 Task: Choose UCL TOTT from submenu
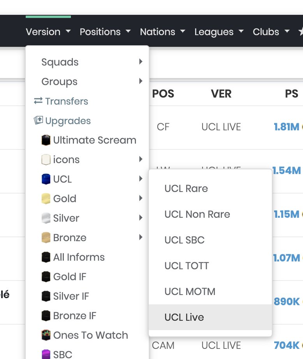[210, 266]
